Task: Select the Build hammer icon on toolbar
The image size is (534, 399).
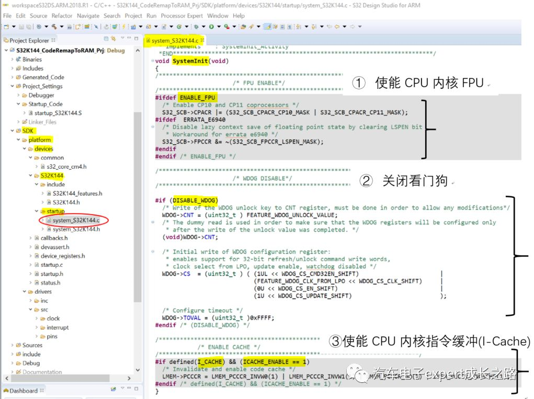Action: tap(55, 26)
